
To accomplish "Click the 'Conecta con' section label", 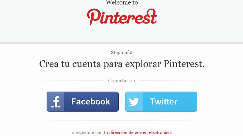I will tap(122, 80).
